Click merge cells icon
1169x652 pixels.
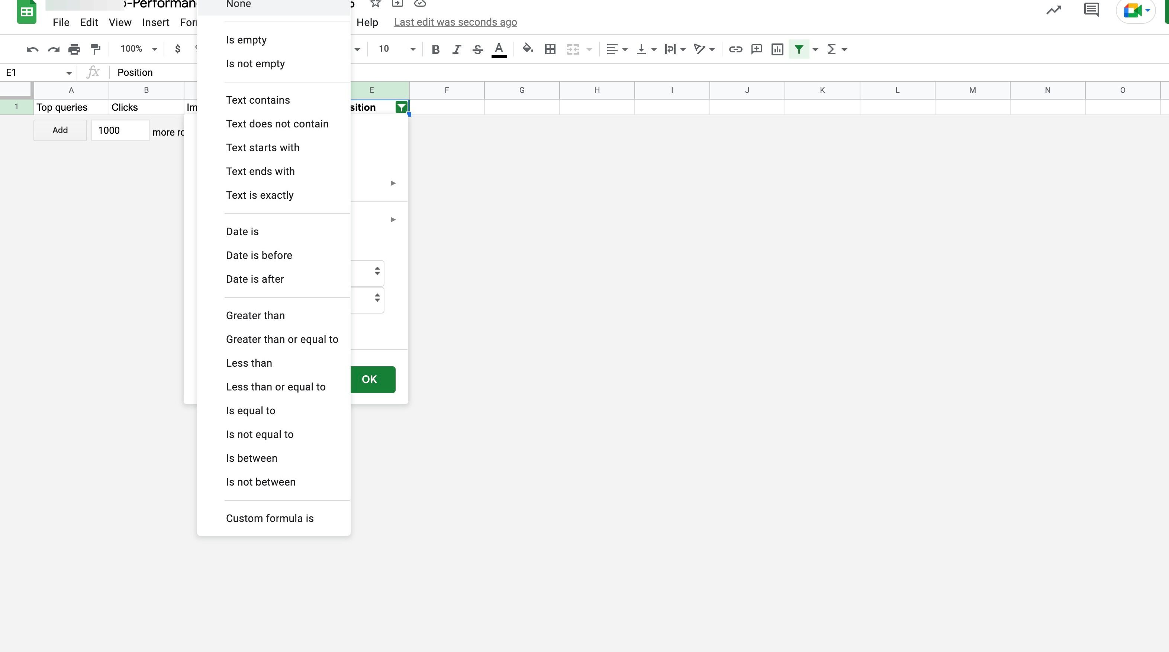coord(573,49)
